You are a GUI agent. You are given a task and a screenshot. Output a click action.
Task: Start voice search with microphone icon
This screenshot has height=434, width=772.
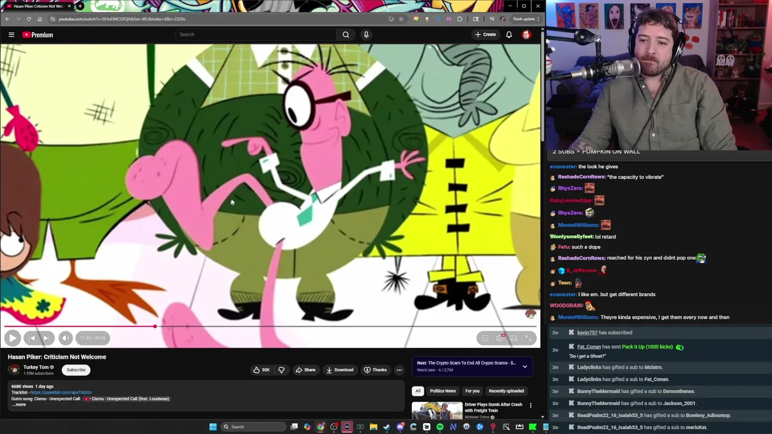coord(366,34)
